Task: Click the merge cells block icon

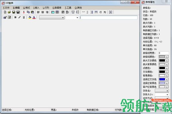Action: click(63, 12)
